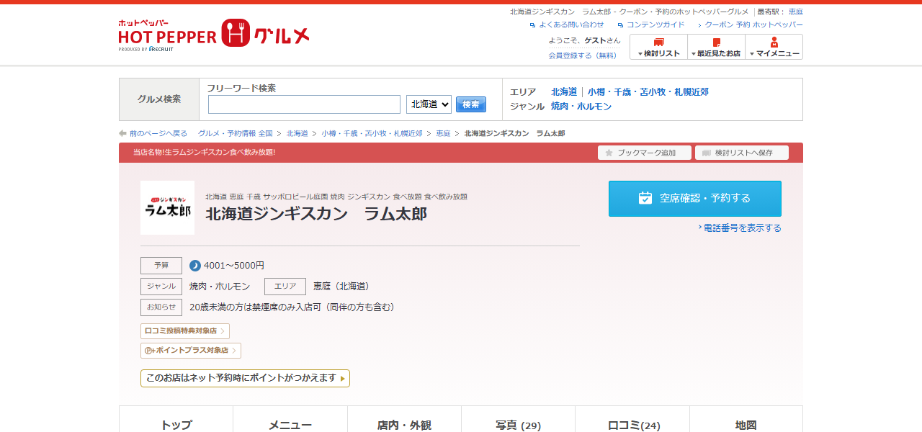Click the 恵庭（北海道）area text
The image size is (922, 432).
coord(344,287)
